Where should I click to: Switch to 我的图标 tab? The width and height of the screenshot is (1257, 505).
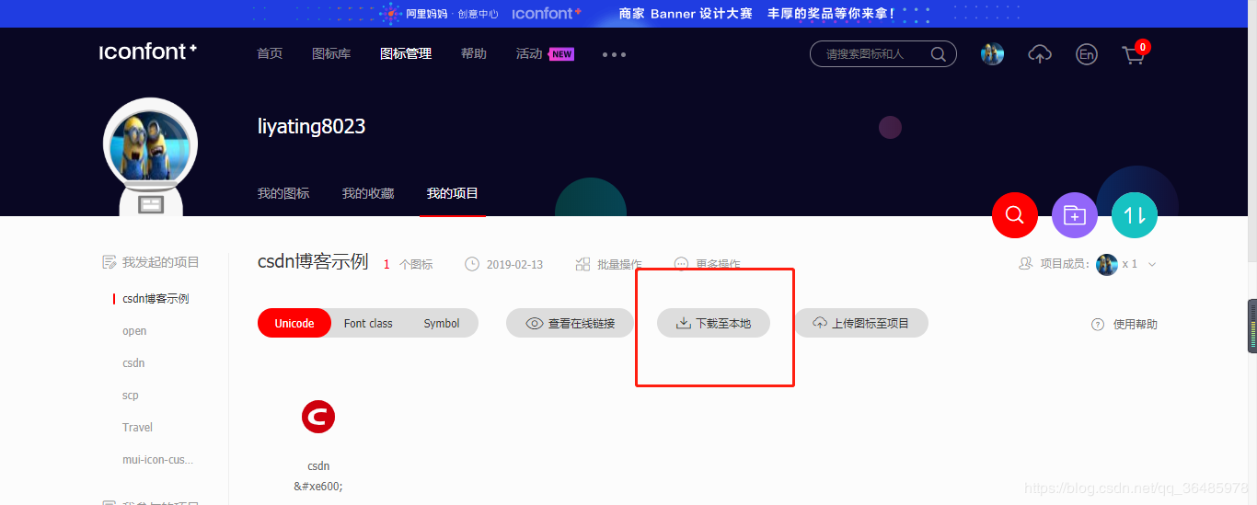283,193
